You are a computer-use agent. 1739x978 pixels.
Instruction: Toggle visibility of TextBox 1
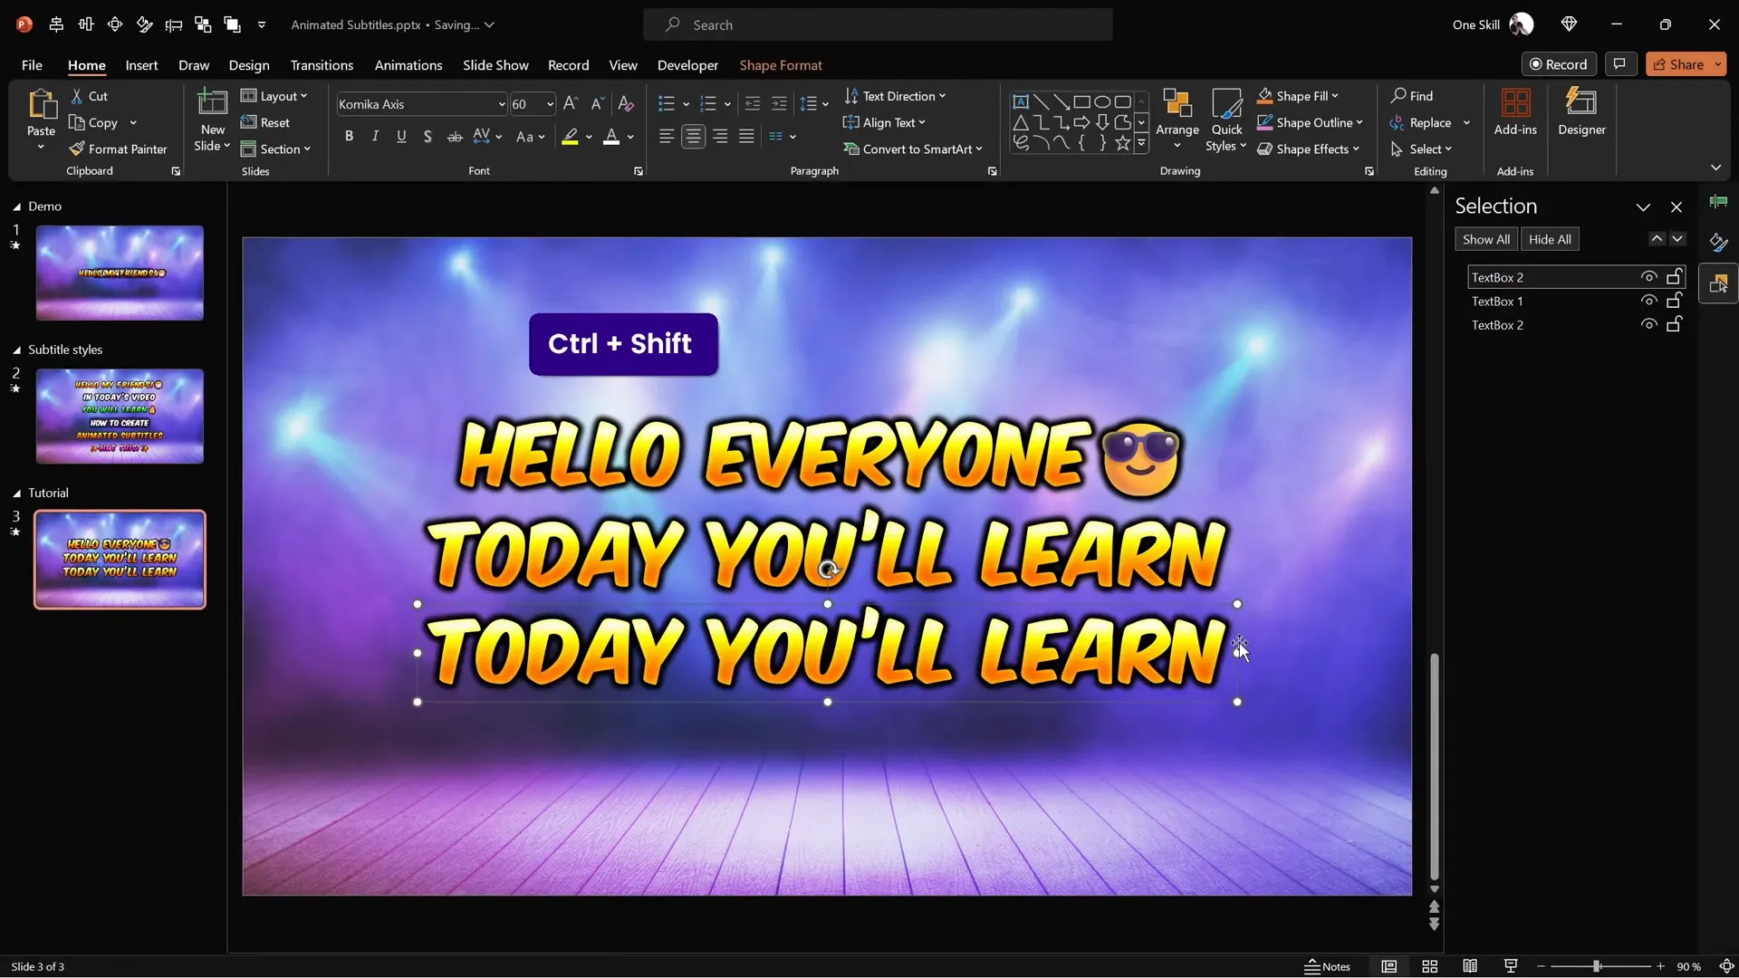tap(1648, 301)
